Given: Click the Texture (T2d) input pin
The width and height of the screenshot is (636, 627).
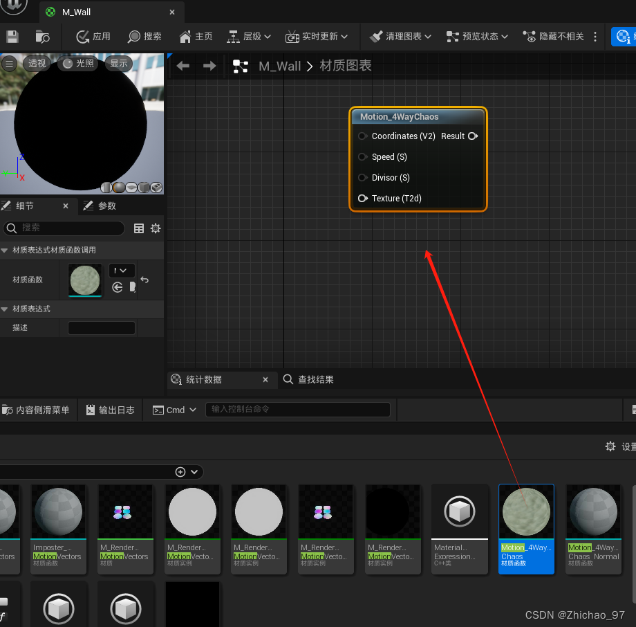Looking at the screenshot, I should pos(363,198).
